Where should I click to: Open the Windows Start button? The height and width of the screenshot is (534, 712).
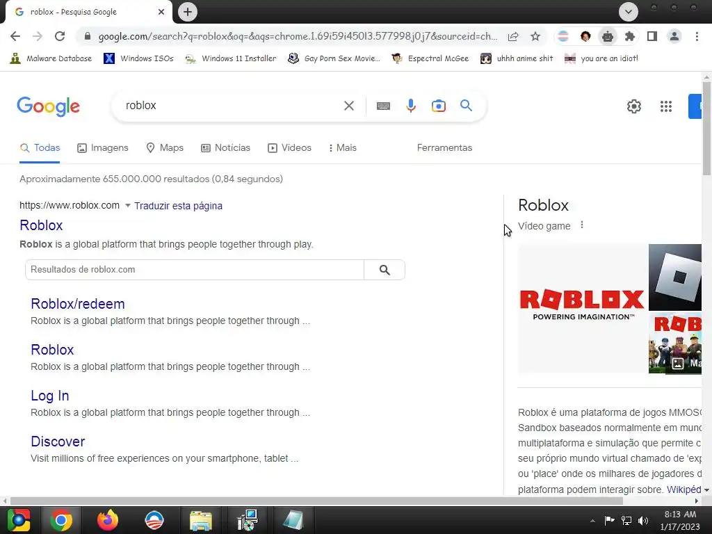(19, 520)
